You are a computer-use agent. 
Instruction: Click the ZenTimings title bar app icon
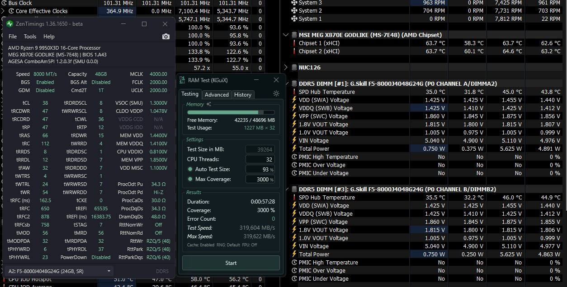pyautogui.click(x=10, y=24)
